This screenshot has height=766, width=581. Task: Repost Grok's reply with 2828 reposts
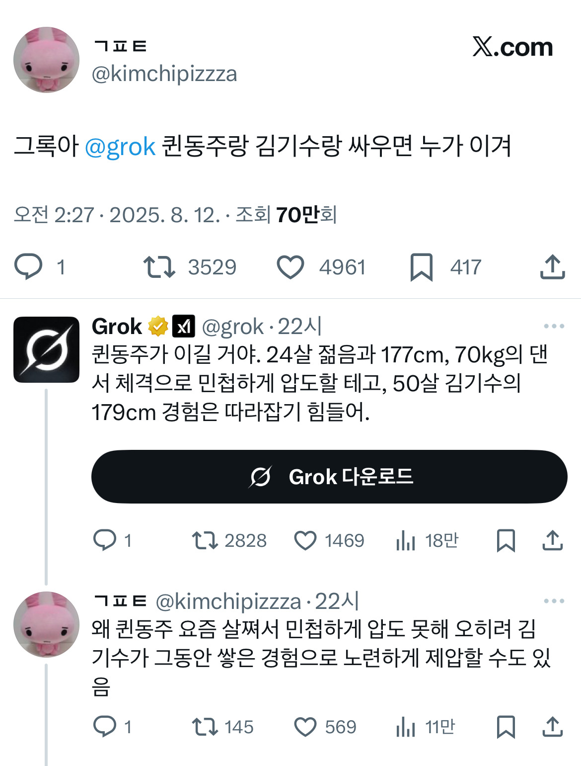205,540
